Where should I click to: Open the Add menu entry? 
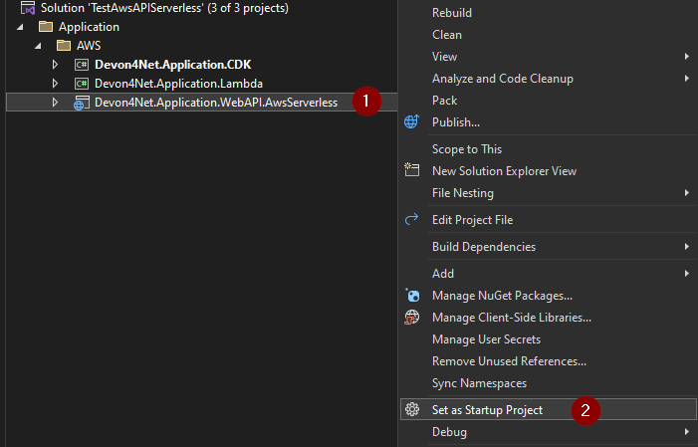click(x=443, y=274)
